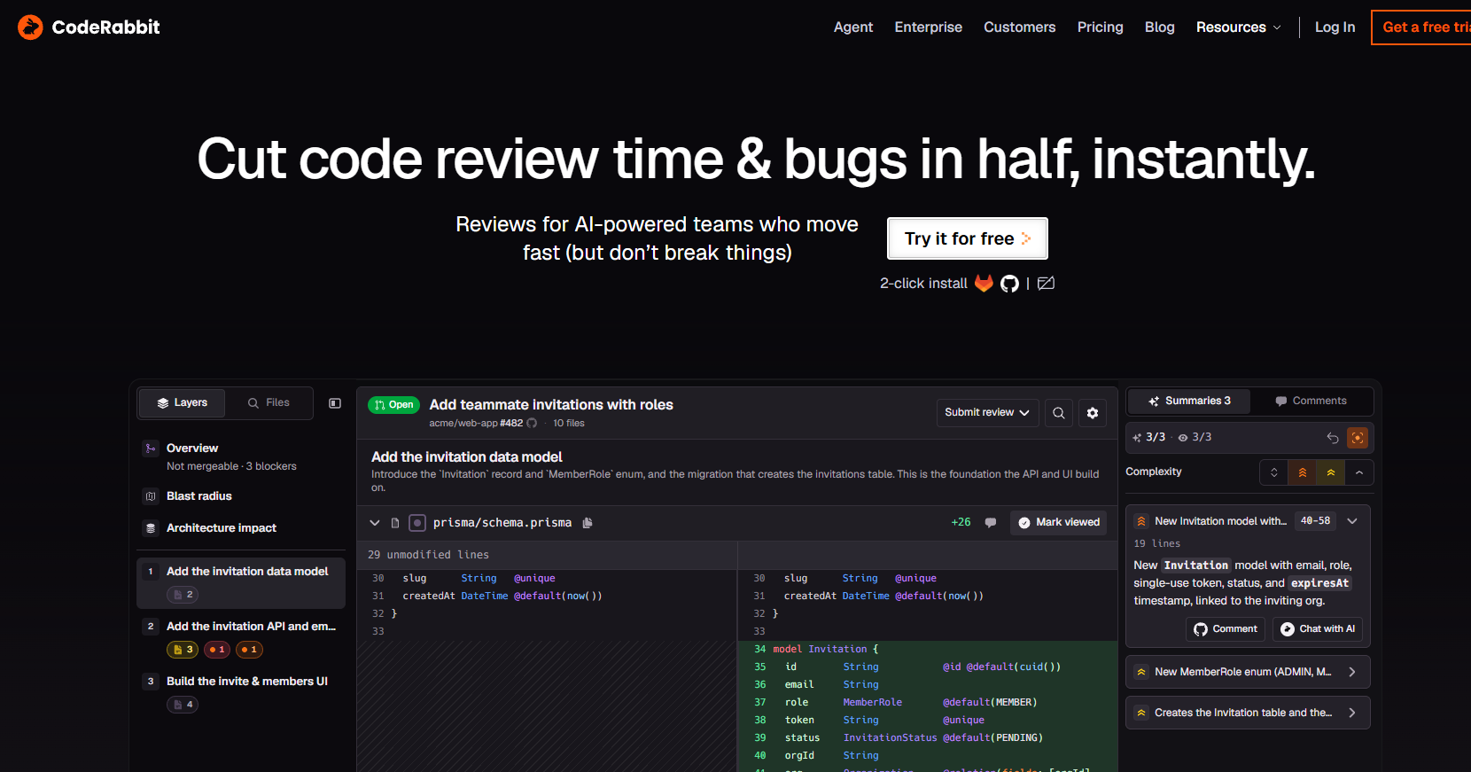The width and height of the screenshot is (1471, 772).
Task: Click the orange chevrons on Invitation model card
Action: click(1141, 521)
